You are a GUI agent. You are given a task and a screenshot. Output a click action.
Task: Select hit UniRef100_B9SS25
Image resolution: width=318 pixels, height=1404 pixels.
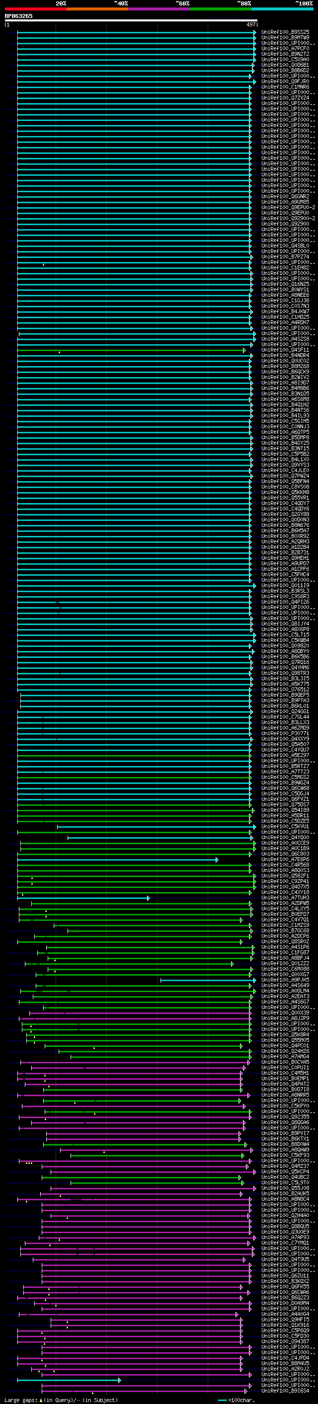tap(285, 32)
